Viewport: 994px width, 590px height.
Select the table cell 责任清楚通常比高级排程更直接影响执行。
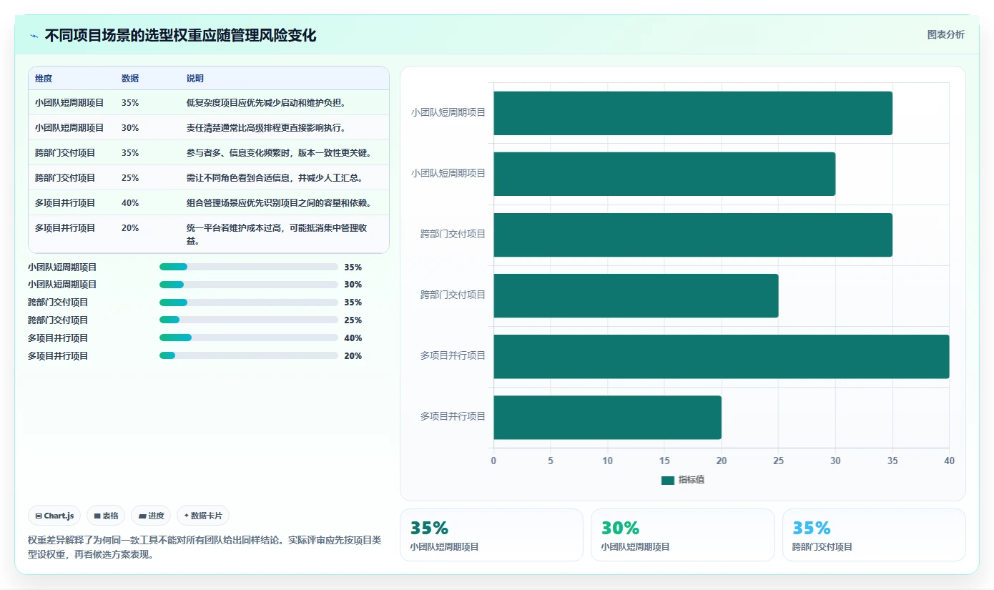(266, 128)
